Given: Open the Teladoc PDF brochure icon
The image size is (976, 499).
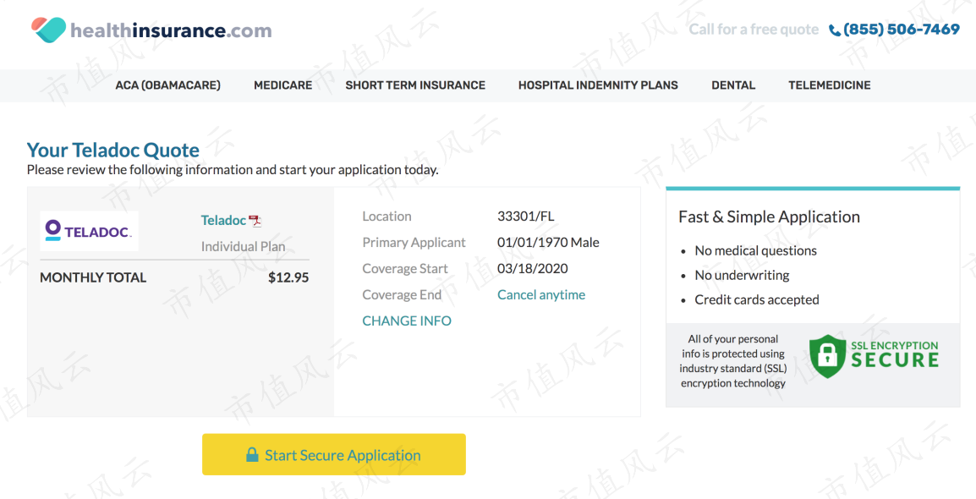Looking at the screenshot, I should [x=255, y=220].
